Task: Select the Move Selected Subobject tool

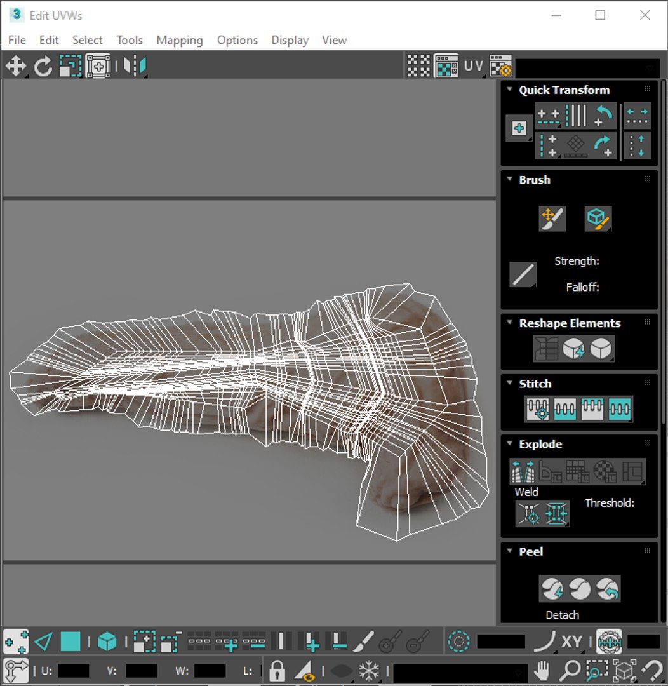Action: coord(16,67)
